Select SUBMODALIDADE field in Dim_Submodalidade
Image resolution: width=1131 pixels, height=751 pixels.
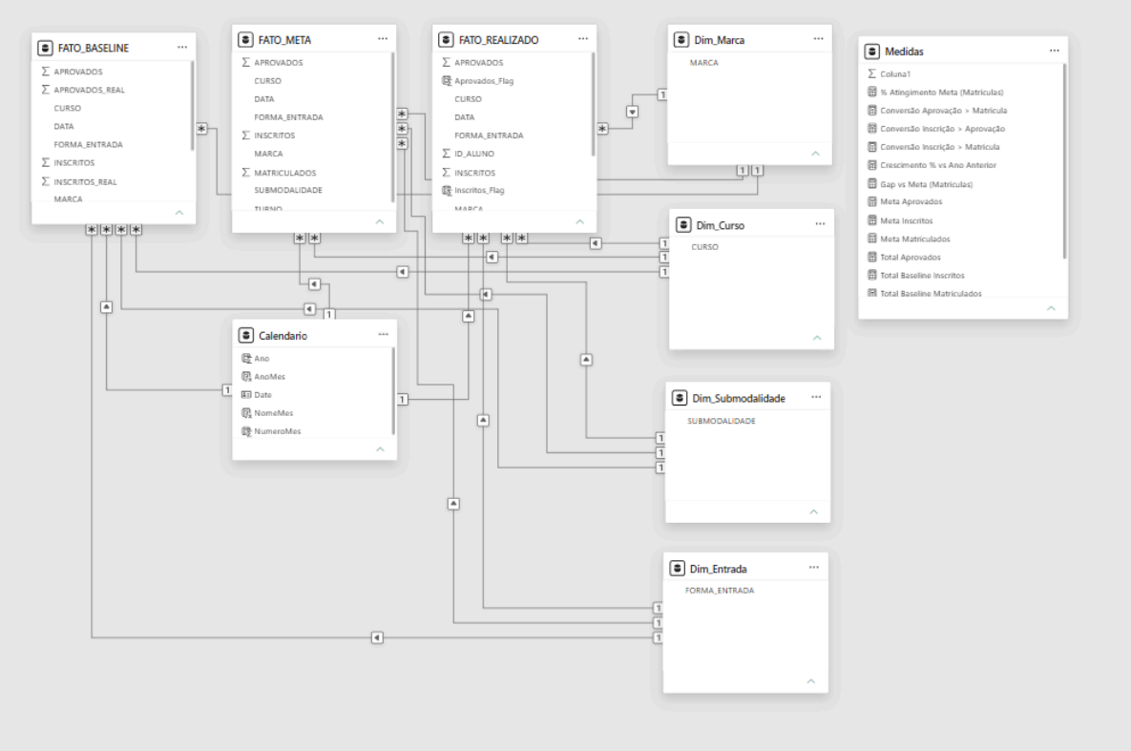coord(722,421)
